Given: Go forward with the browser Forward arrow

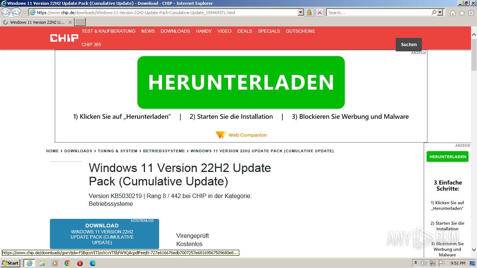Looking at the screenshot, I should pos(16,13).
